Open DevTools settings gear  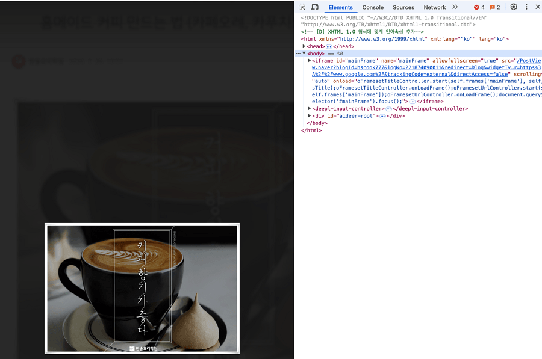(x=514, y=7)
